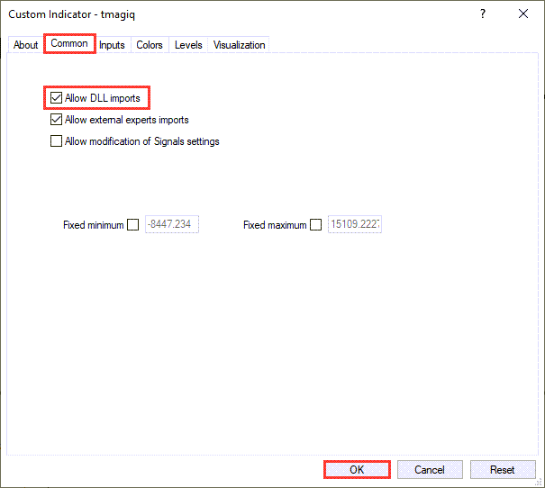Click the Cancel button
545x488 pixels.
coord(430,470)
